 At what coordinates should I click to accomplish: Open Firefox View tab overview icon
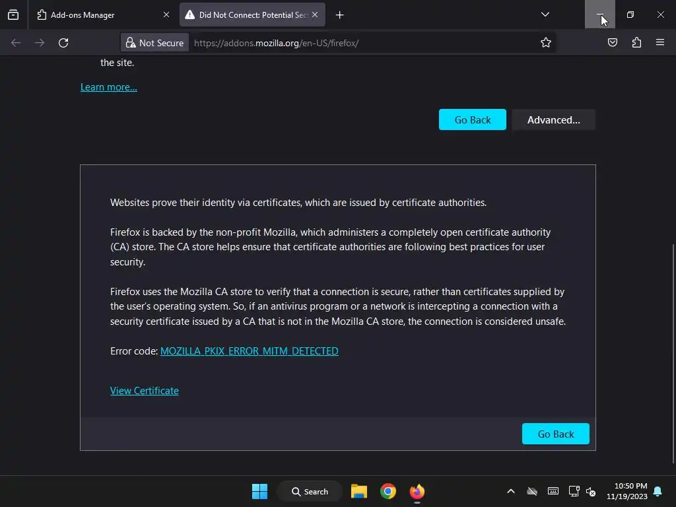click(x=13, y=15)
